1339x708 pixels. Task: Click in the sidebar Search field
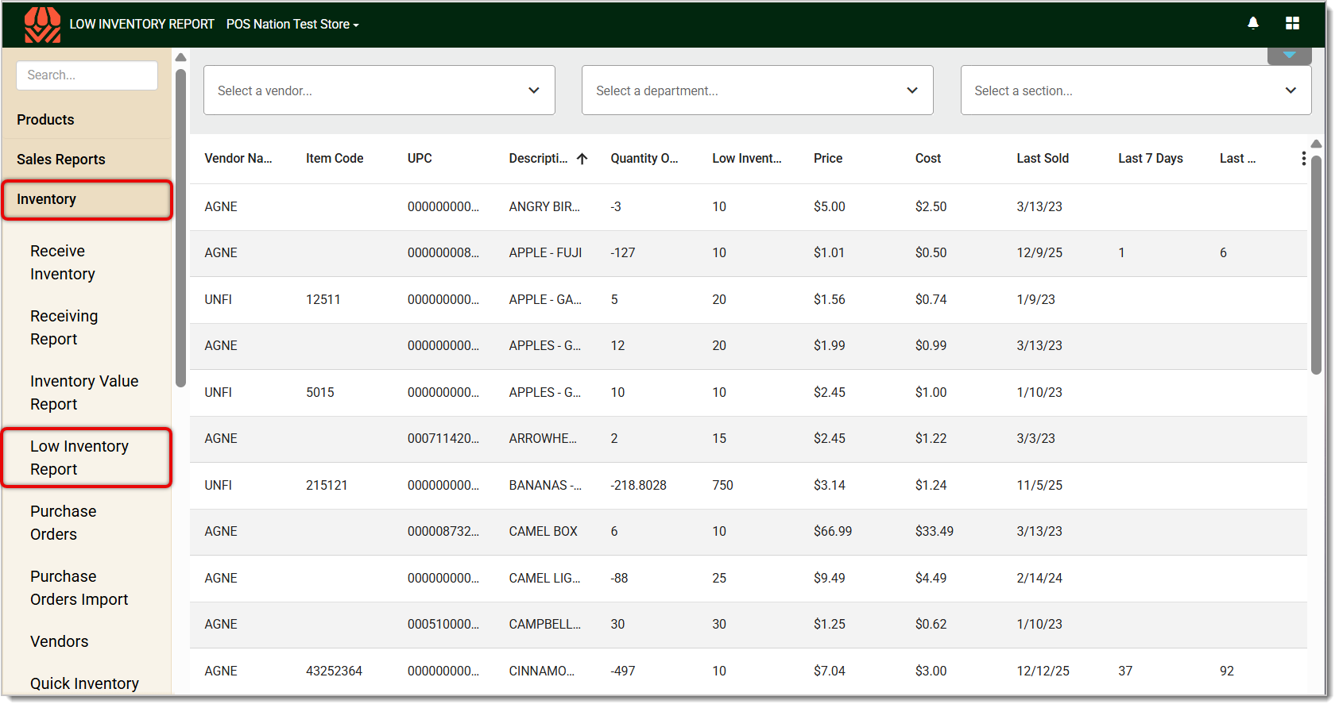87,75
